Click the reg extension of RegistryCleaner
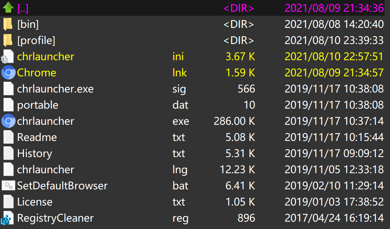This screenshot has height=229, width=390. click(x=180, y=218)
